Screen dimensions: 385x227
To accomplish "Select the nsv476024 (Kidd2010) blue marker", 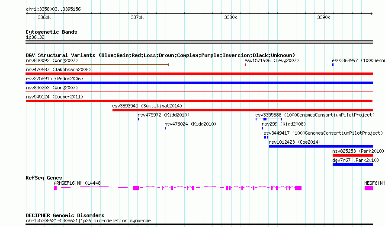I will coord(165,128).
